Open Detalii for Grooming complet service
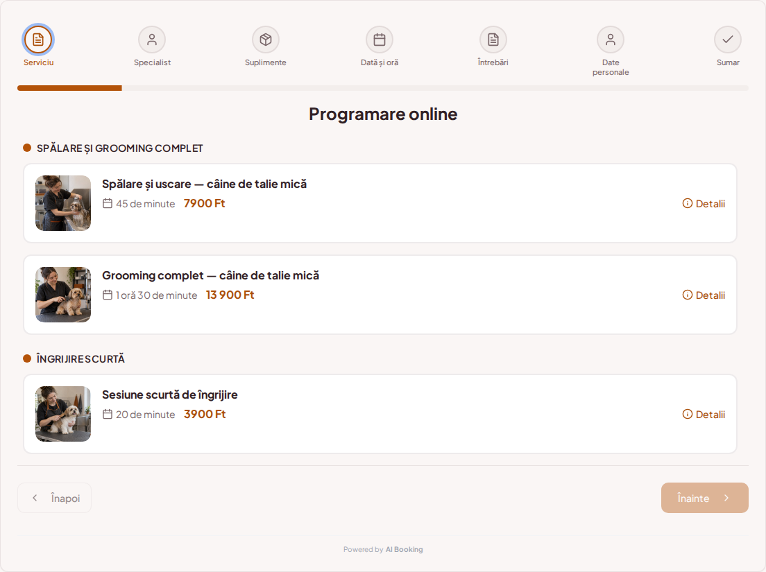Image resolution: width=766 pixels, height=572 pixels. [x=704, y=295]
